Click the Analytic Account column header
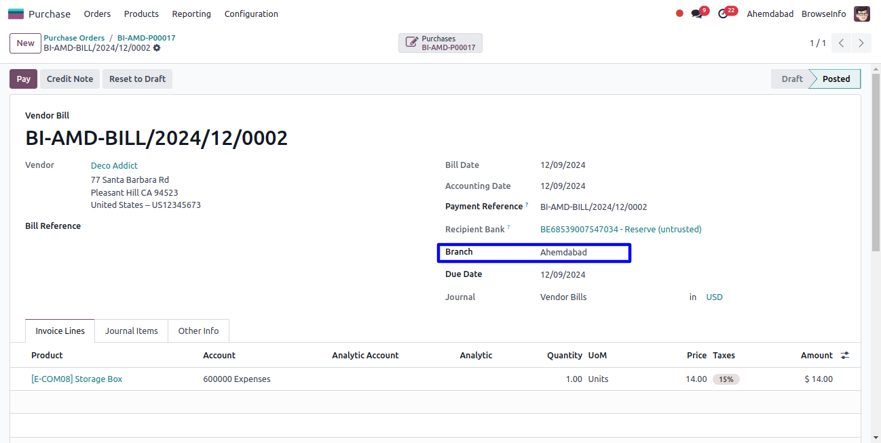The image size is (881, 443). click(x=365, y=356)
